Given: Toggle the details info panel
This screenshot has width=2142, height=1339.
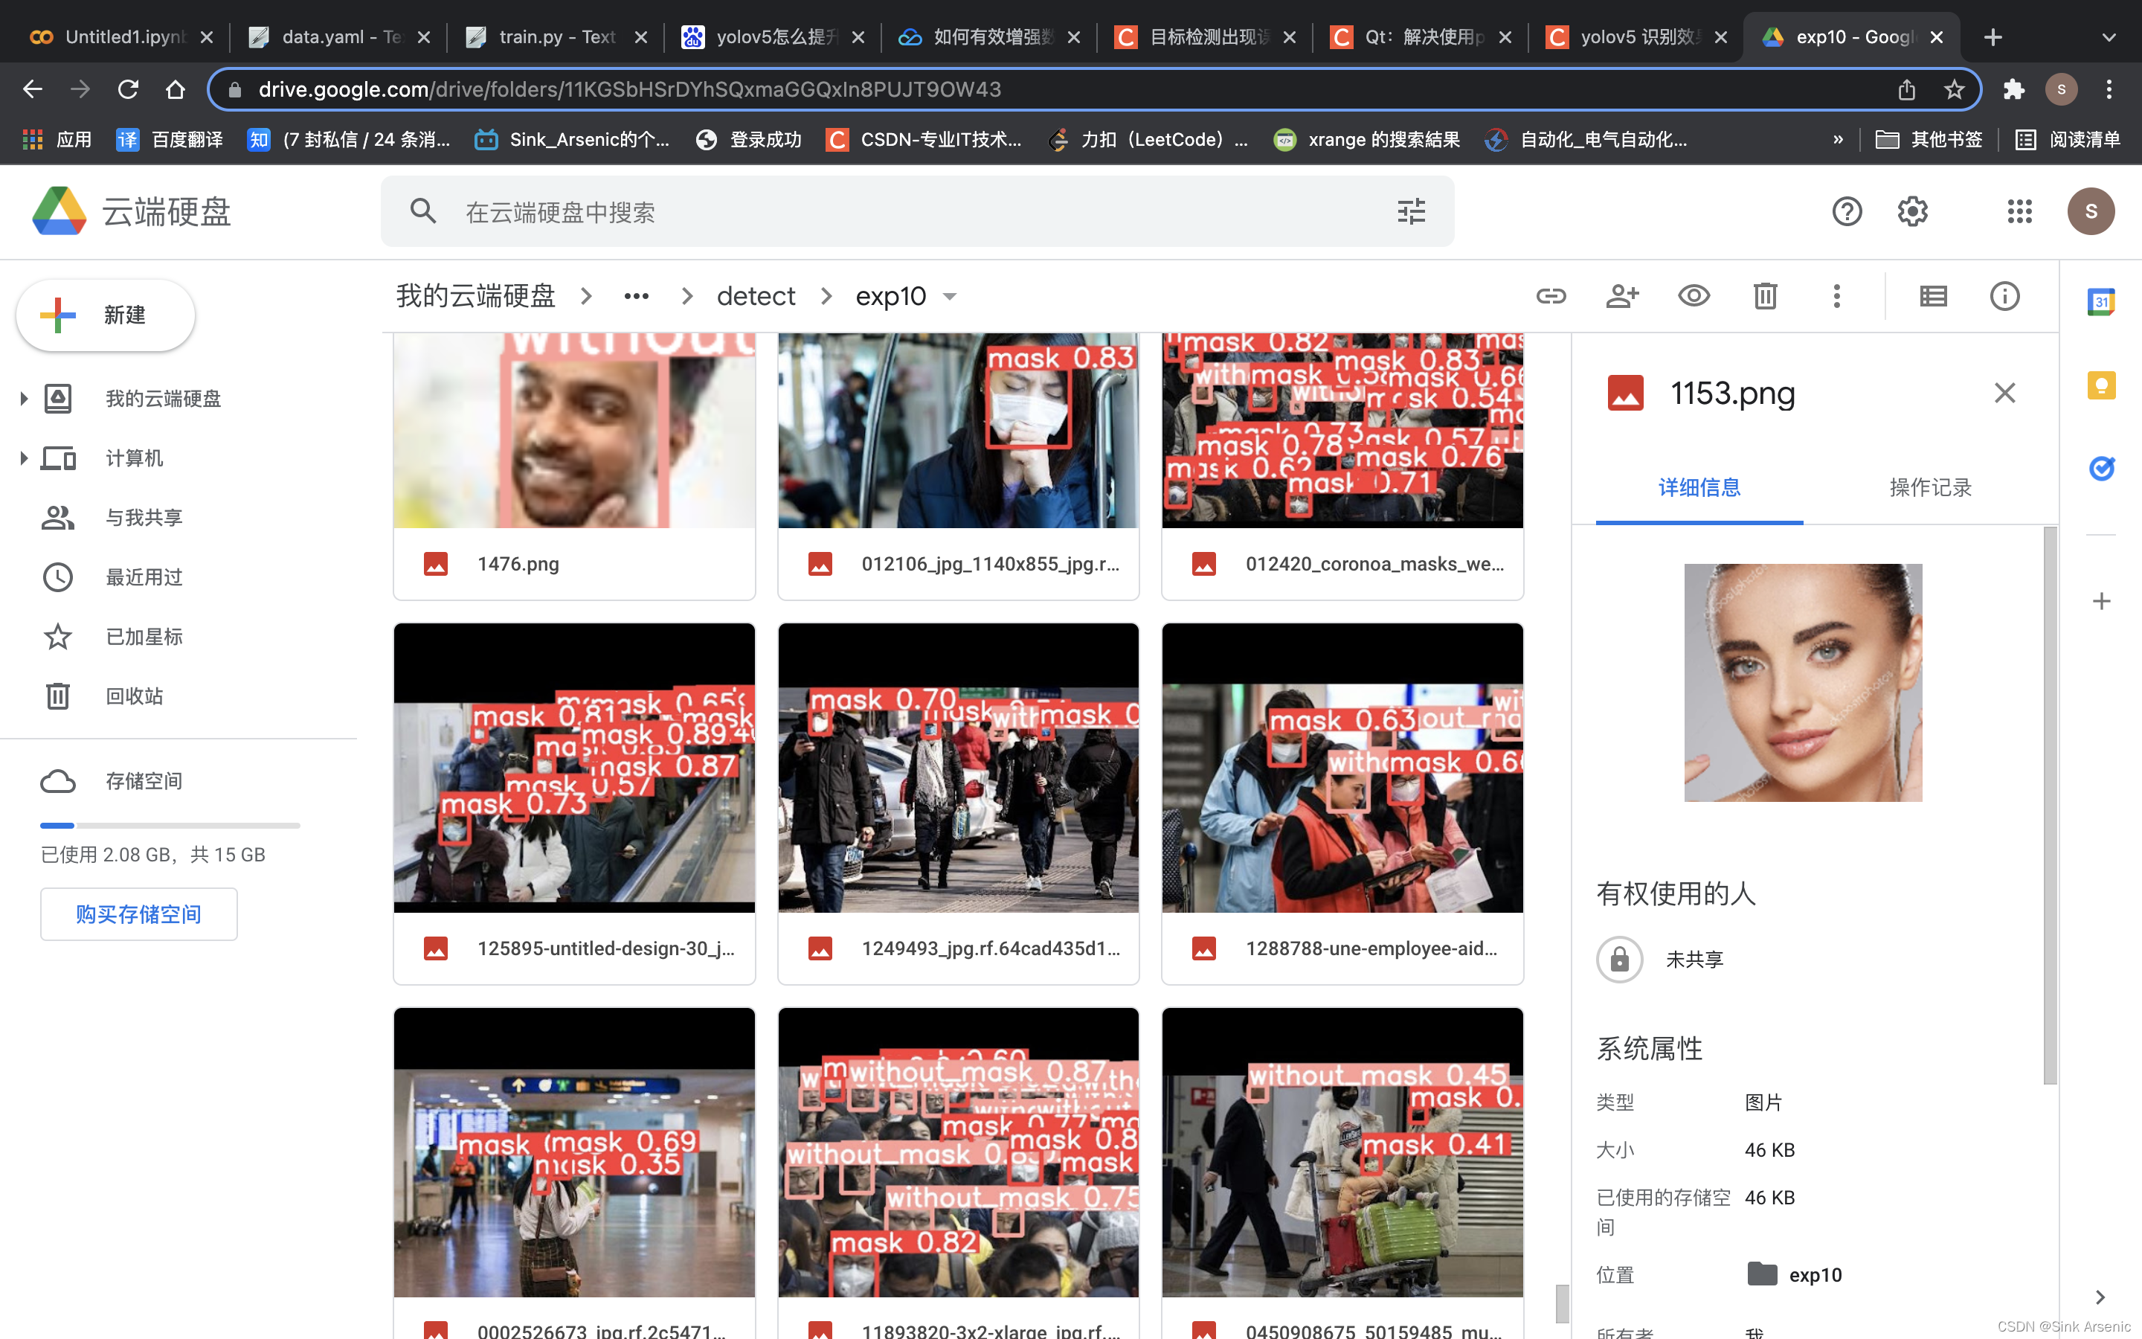Looking at the screenshot, I should [x=2005, y=296].
